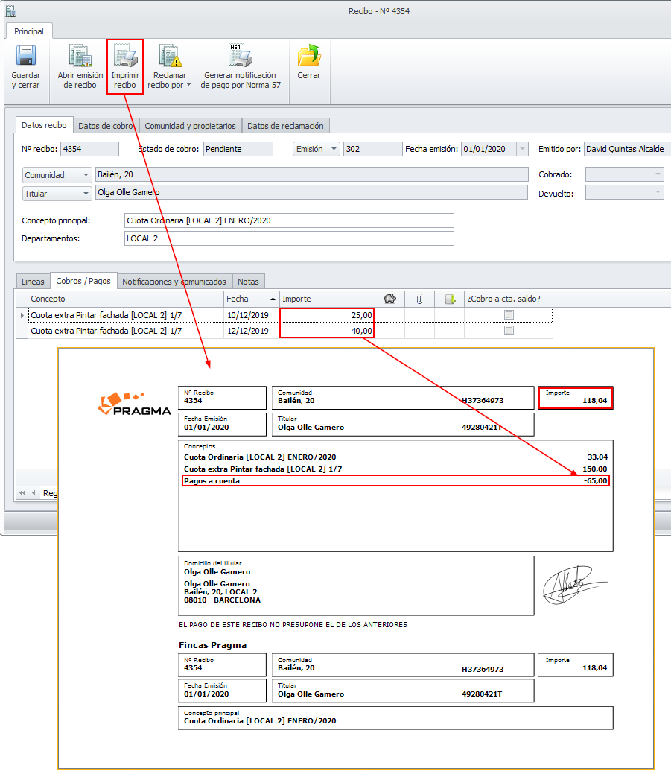Click the Nº recibo field 4354
This screenshot has height=771, width=671.
[x=89, y=149]
